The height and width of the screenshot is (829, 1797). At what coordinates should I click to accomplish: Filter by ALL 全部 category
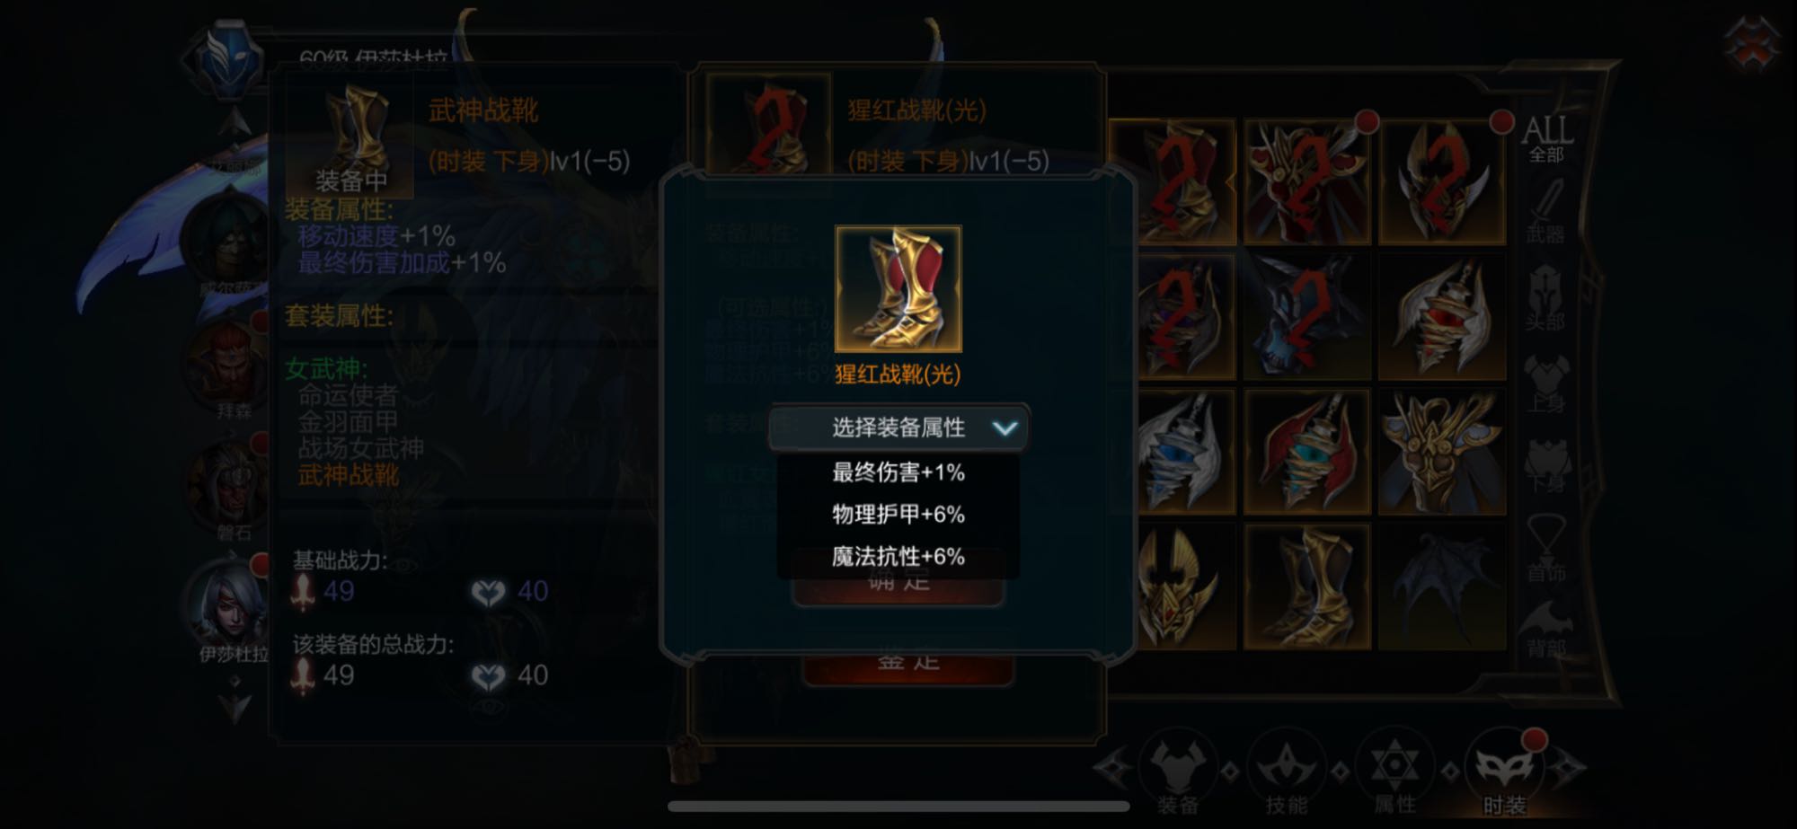coord(1546,138)
